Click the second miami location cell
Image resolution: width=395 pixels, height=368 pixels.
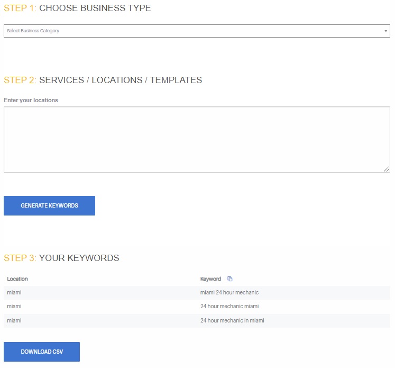point(14,306)
